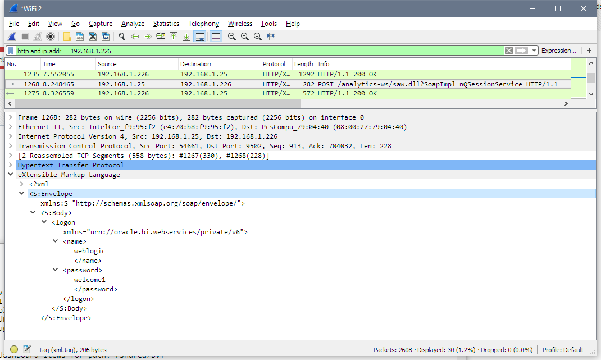The width and height of the screenshot is (601, 360).
Task: Open the Expression… filter builder
Action: point(558,51)
